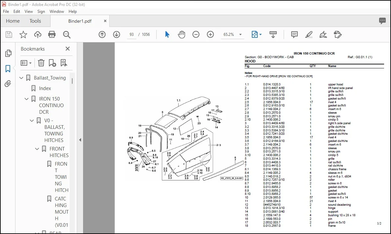Close the Bookmarks panel
The width and height of the screenshot is (391, 234).
(x=68, y=49)
